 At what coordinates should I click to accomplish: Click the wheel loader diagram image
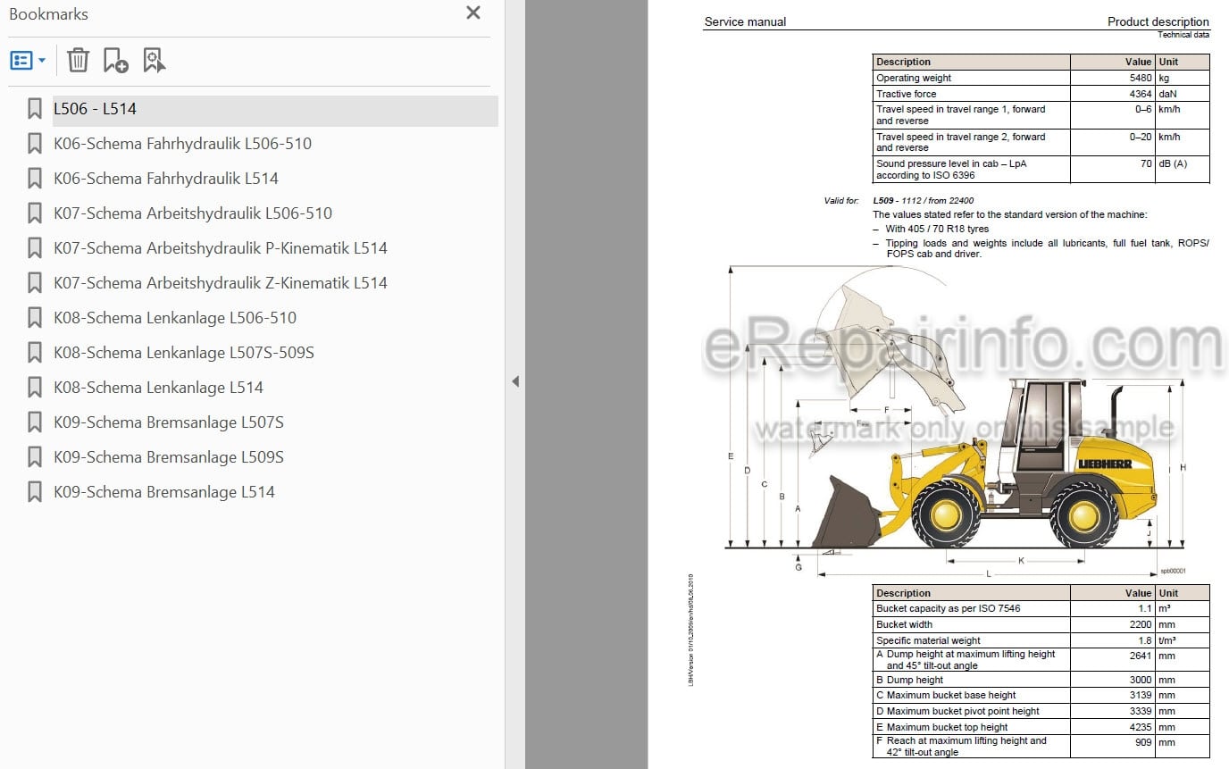[x=957, y=420]
